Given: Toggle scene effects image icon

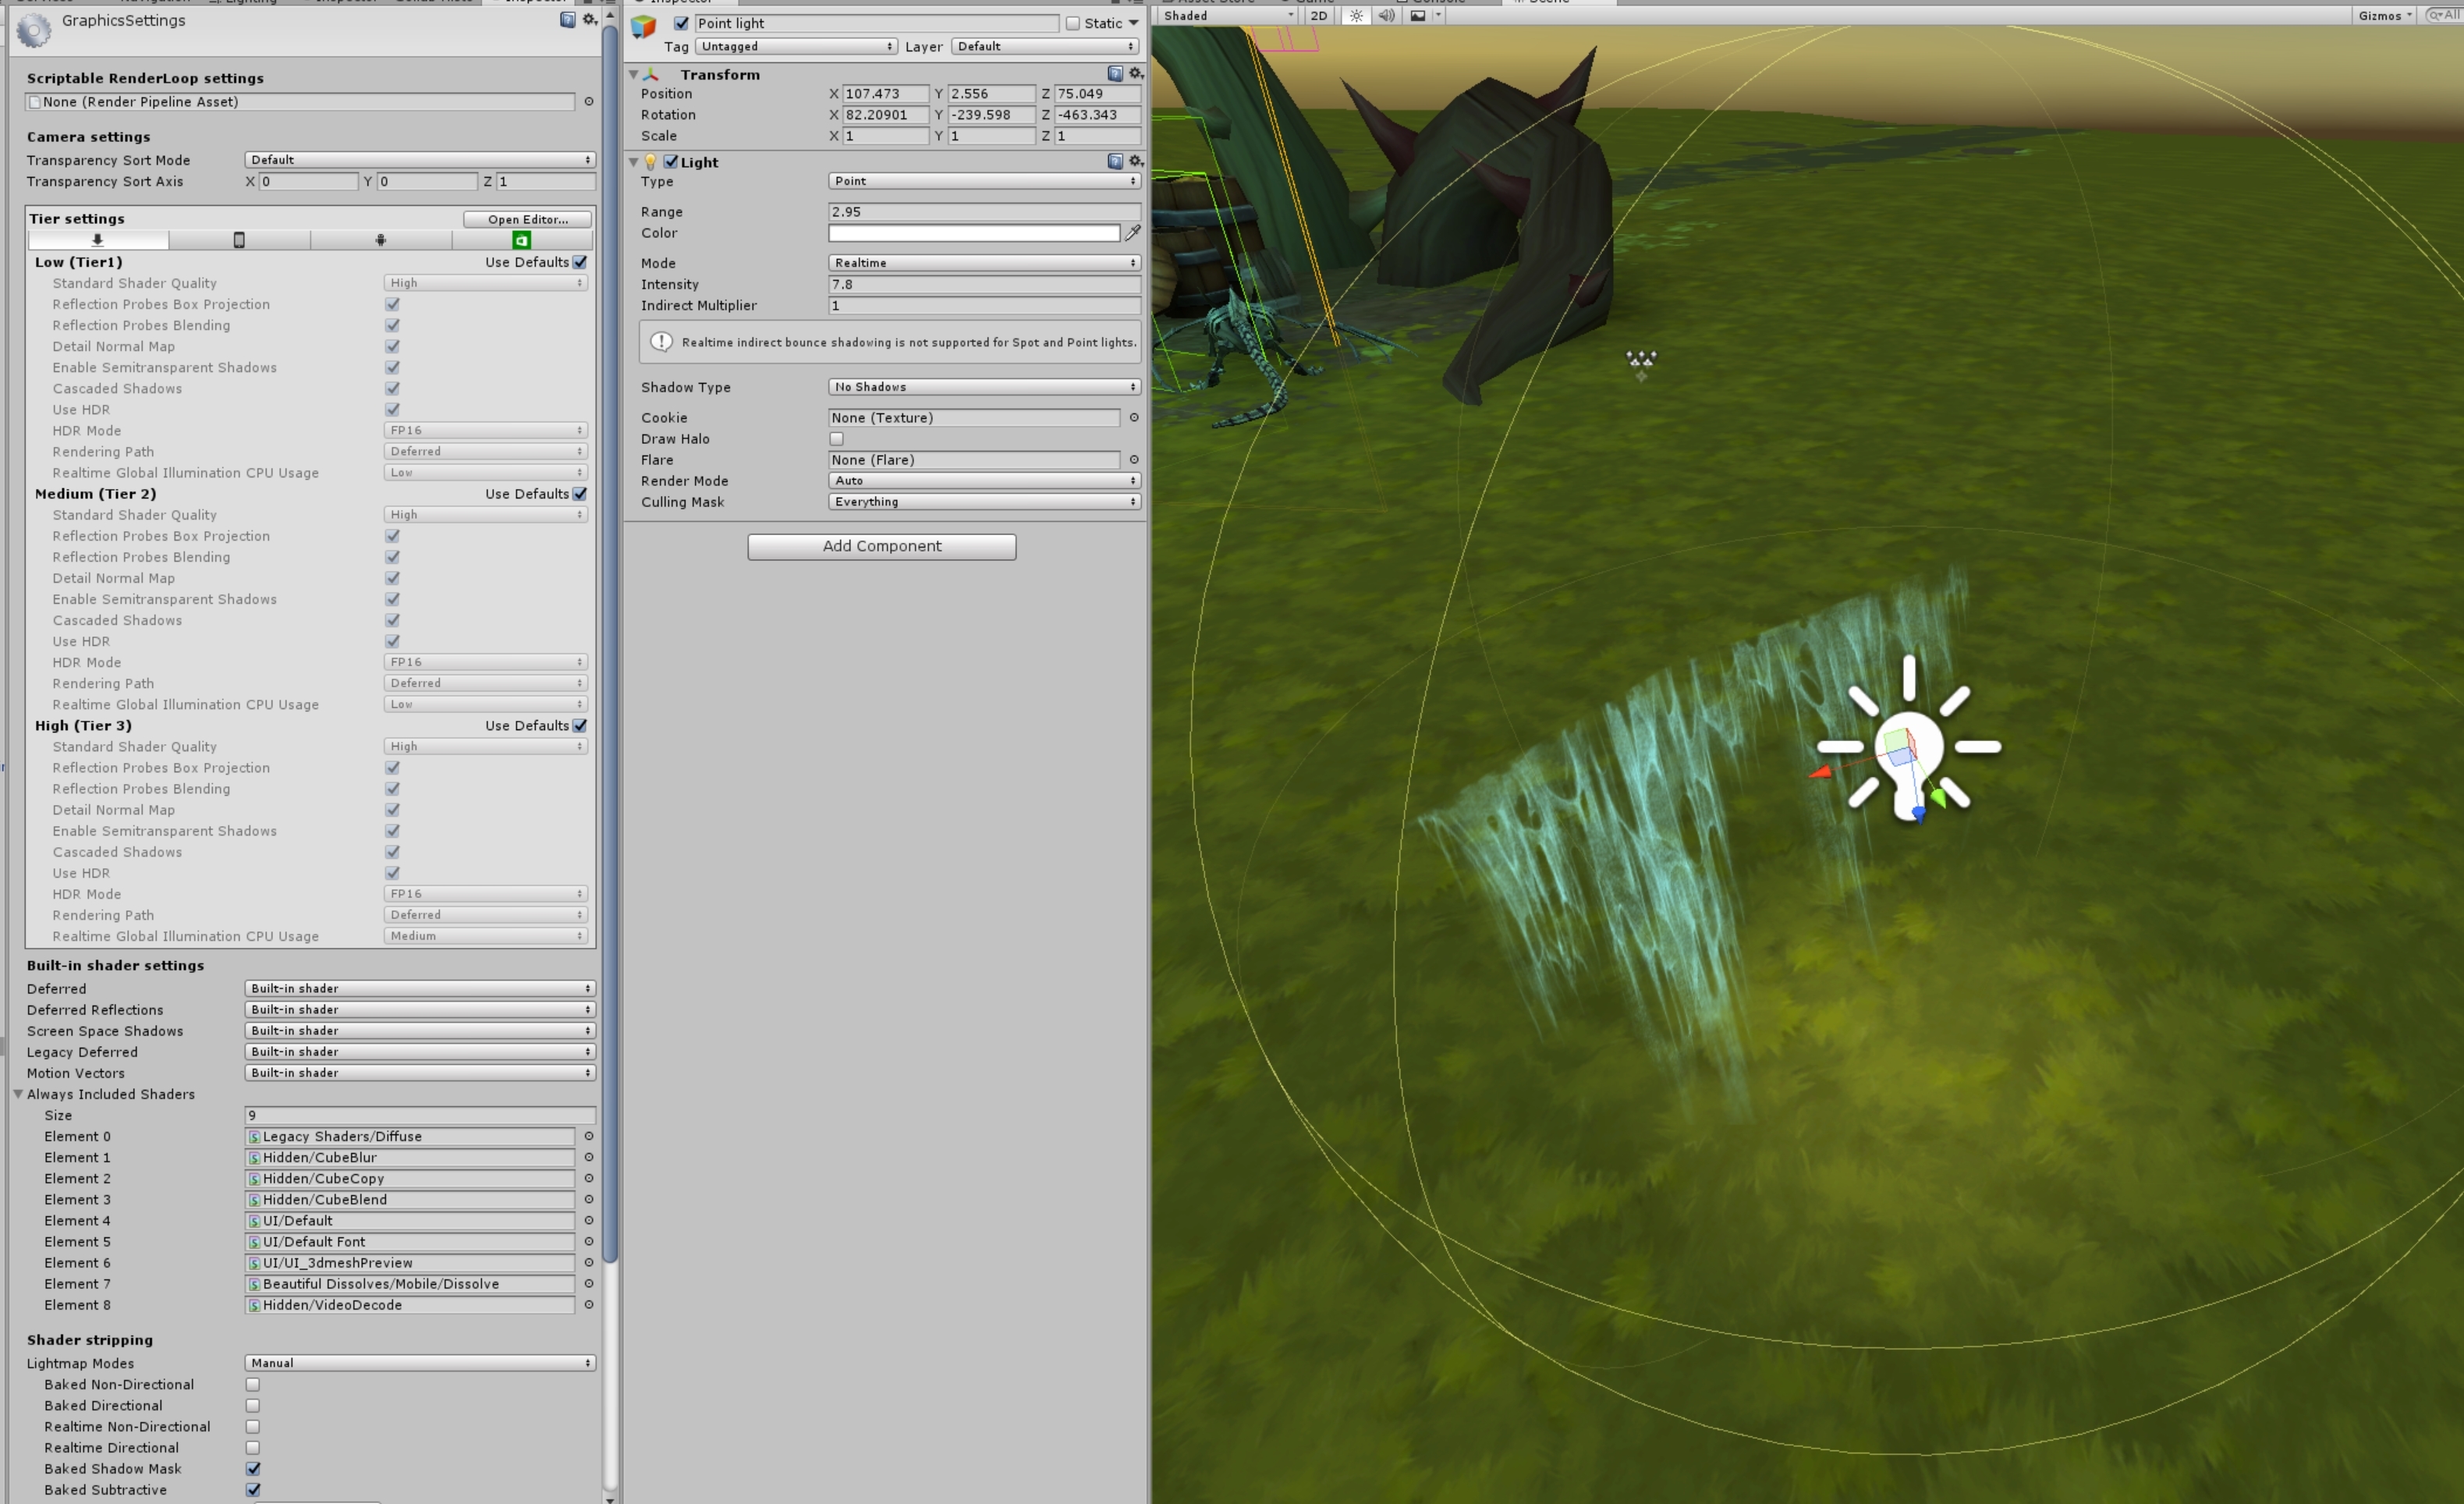Looking at the screenshot, I should 1418,15.
